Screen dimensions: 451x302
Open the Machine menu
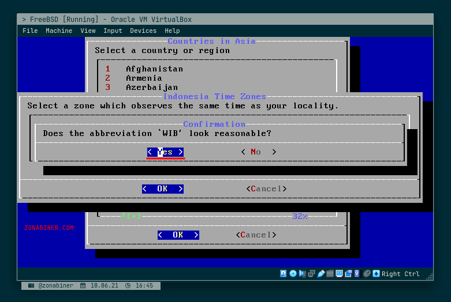(59, 31)
